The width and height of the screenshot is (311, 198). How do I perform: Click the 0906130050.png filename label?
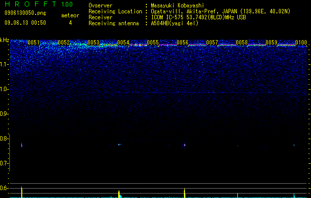25,13
